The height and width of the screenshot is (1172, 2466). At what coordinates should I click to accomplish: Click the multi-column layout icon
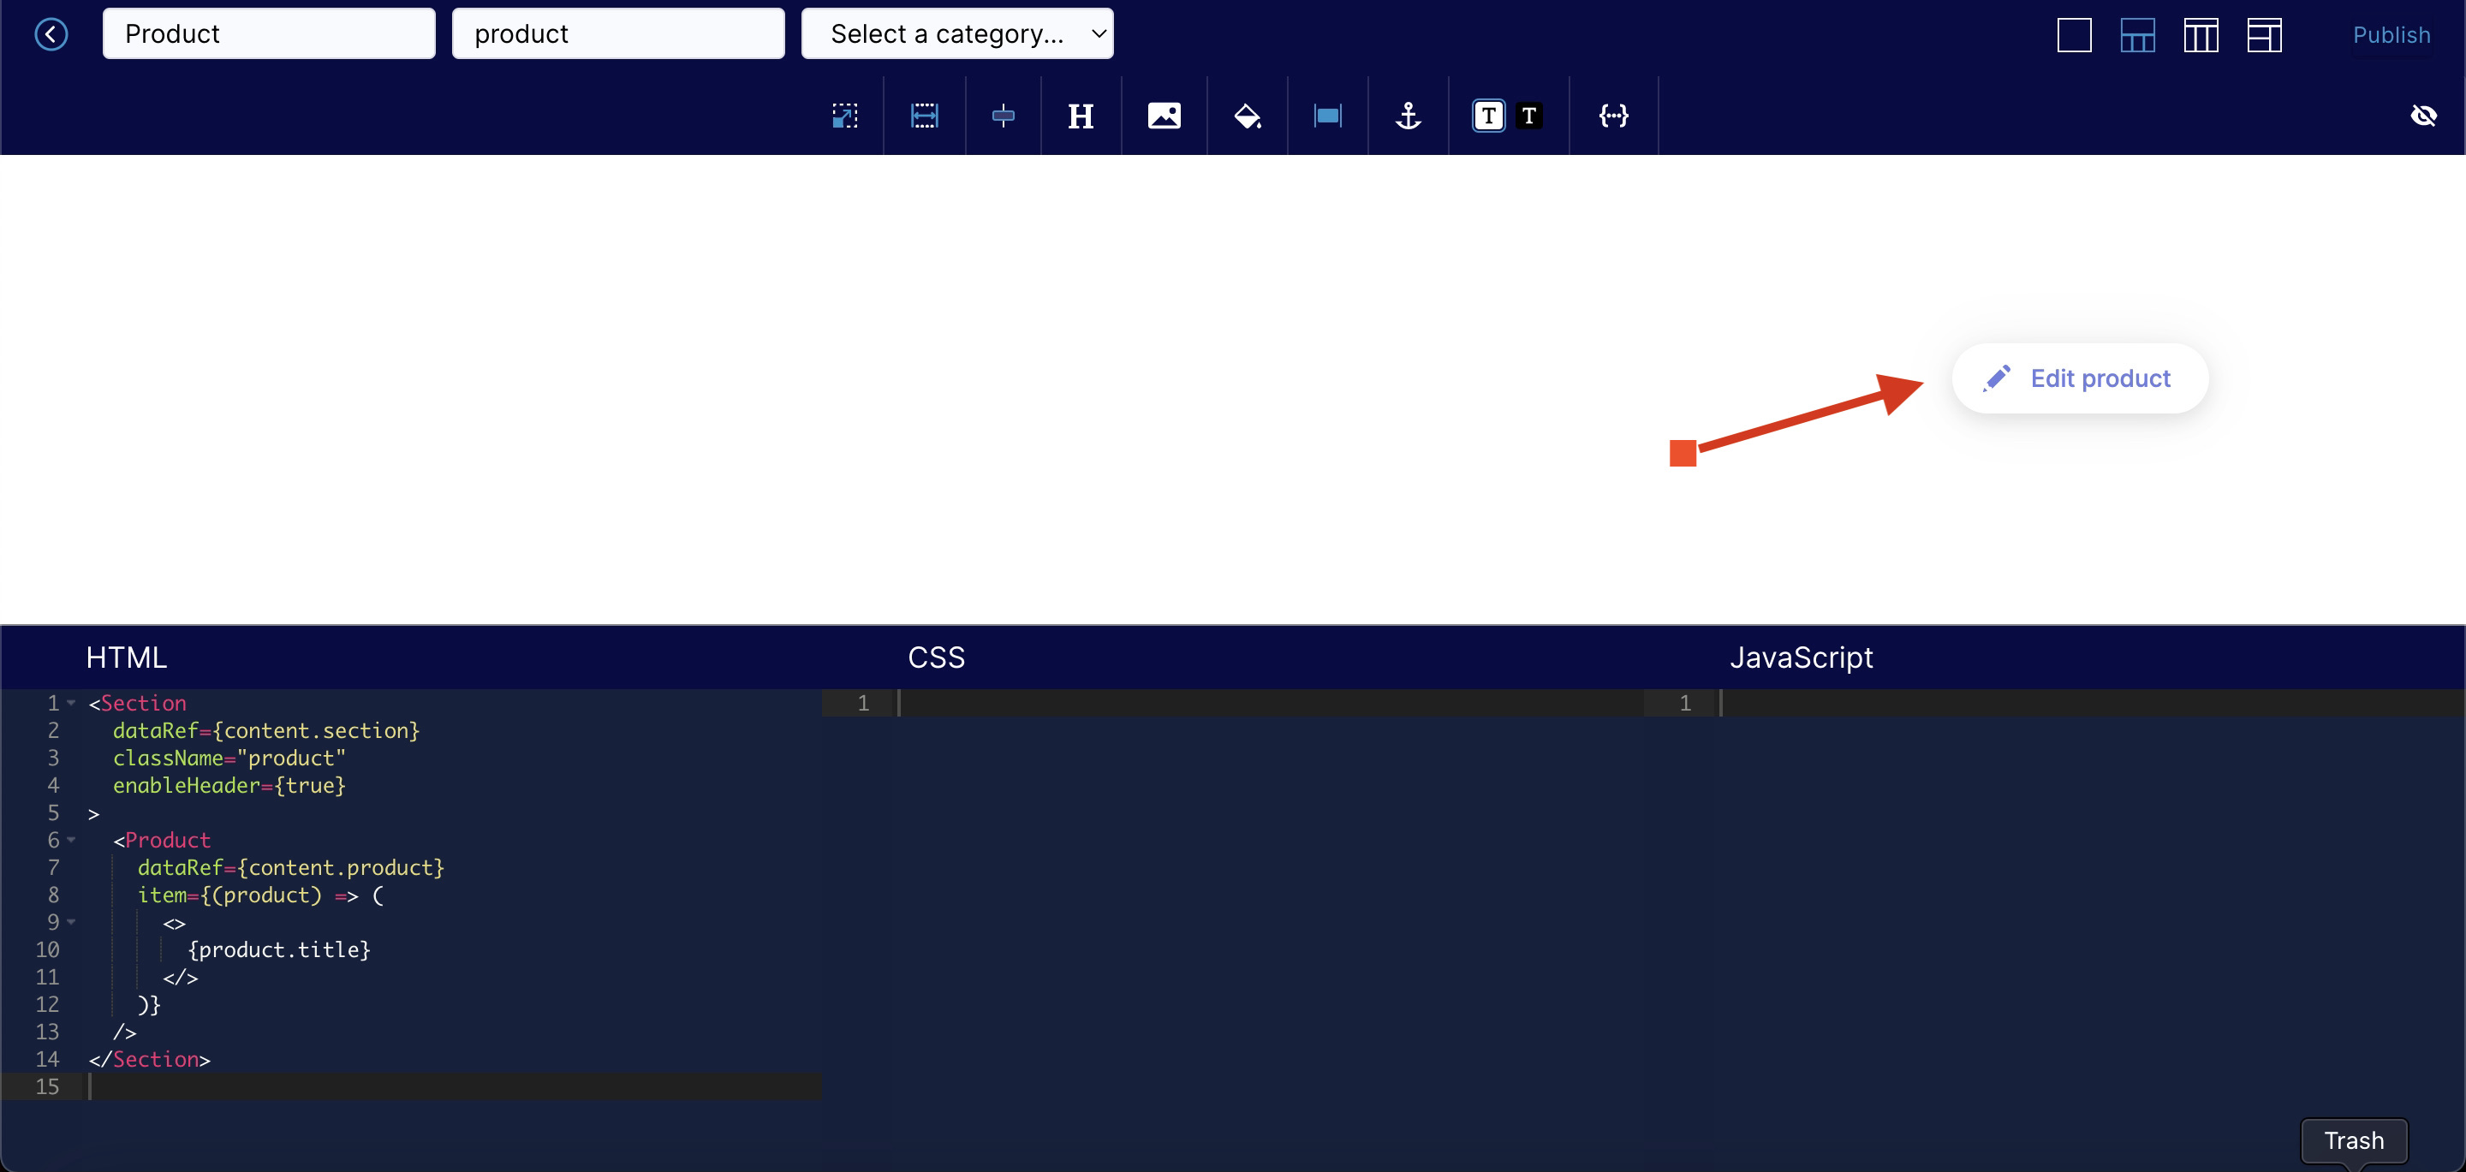[2199, 33]
